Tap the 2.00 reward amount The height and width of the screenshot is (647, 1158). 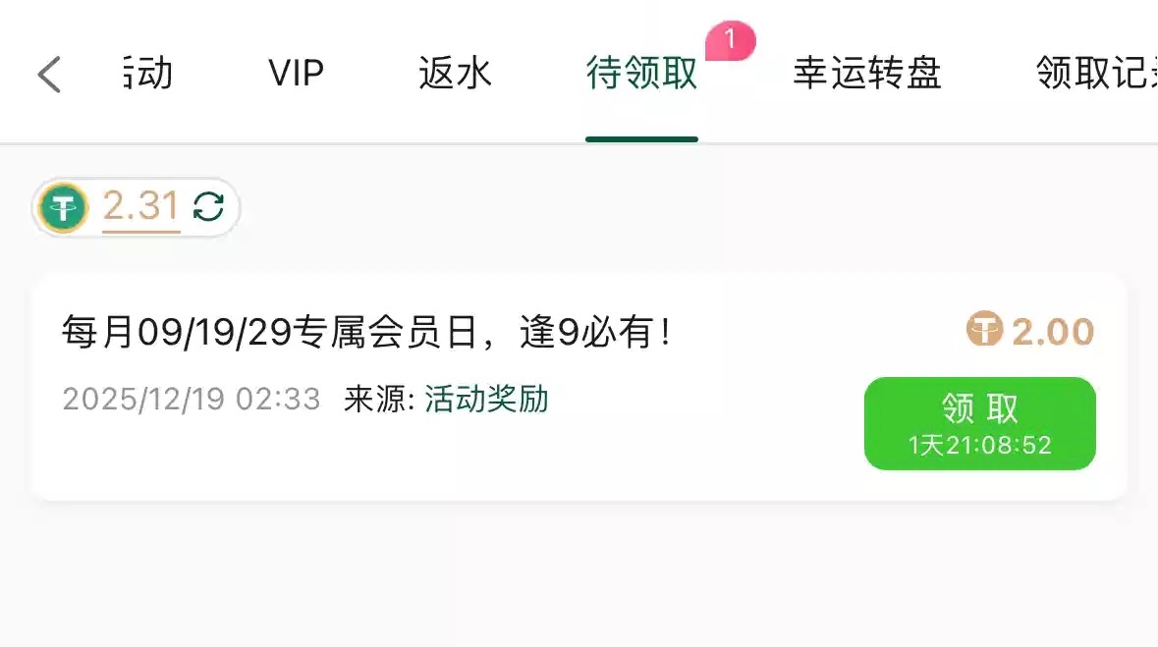pyautogui.click(x=1052, y=332)
